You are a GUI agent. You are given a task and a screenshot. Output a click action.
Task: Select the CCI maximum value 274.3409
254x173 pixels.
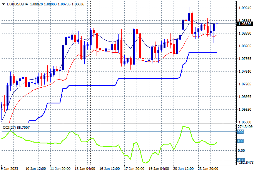point(245,126)
